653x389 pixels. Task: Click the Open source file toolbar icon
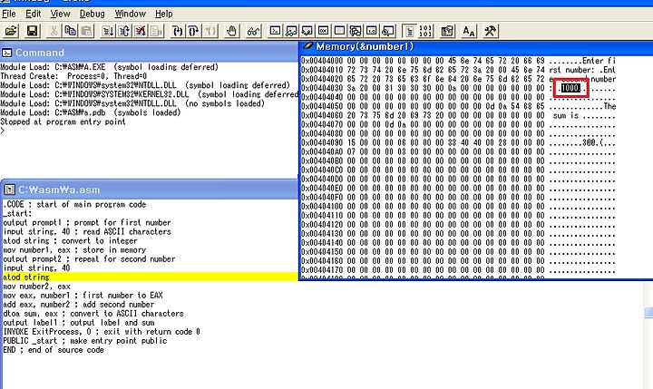point(11,31)
